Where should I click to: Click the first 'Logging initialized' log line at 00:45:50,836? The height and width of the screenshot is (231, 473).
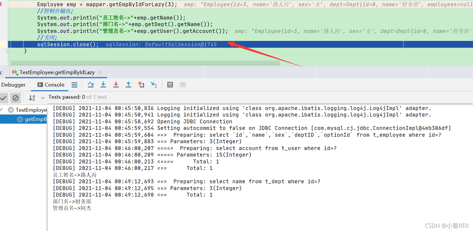242,108
